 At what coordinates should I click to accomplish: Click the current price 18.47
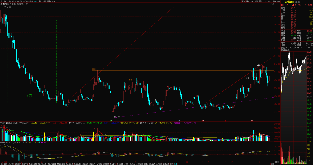tap(285, 5)
